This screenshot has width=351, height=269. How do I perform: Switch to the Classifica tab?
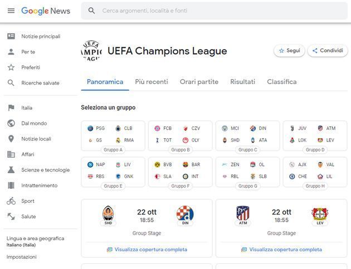[x=281, y=82]
